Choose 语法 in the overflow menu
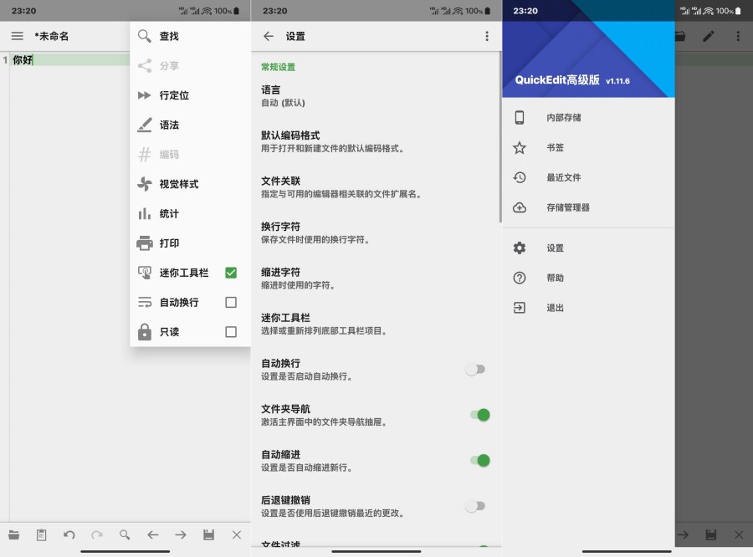This screenshot has height=557, width=753. (190, 125)
